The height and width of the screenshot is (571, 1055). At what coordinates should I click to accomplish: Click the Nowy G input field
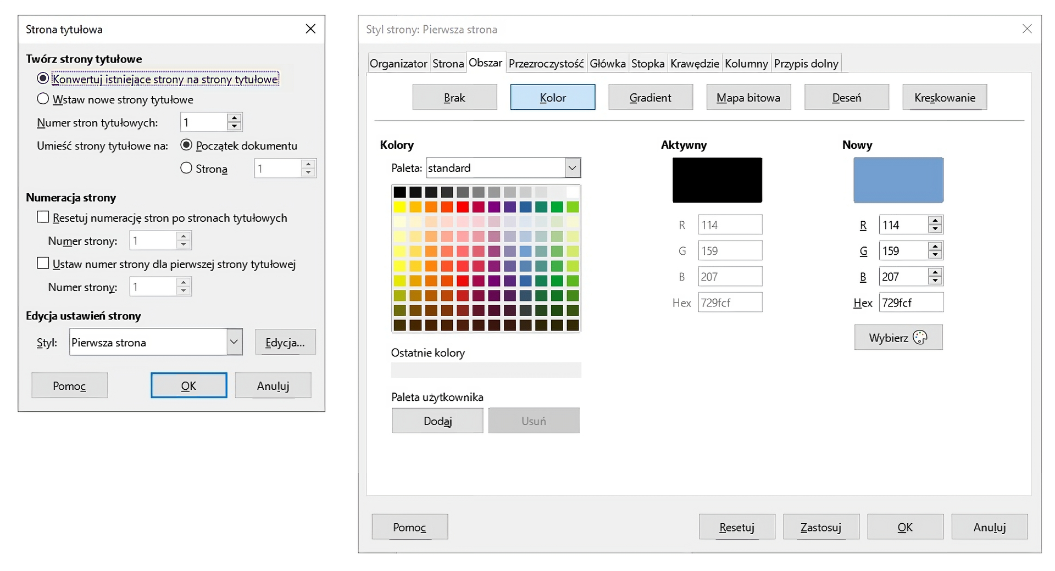coord(903,250)
